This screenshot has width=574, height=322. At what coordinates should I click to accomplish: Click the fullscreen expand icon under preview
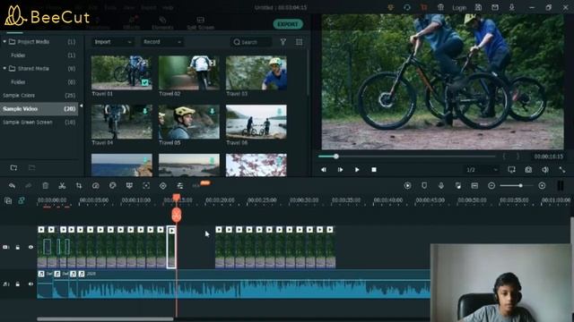(562, 170)
